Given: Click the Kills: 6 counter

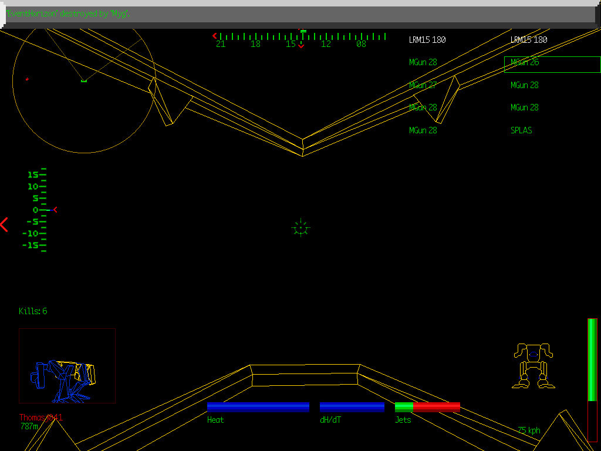Looking at the screenshot, I should coord(33,311).
